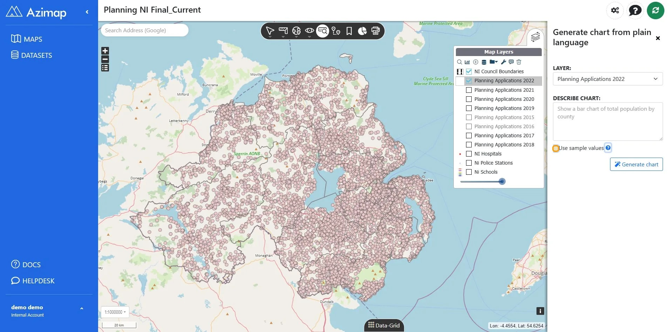Go to Maps section
670x332 pixels.
click(x=27, y=39)
